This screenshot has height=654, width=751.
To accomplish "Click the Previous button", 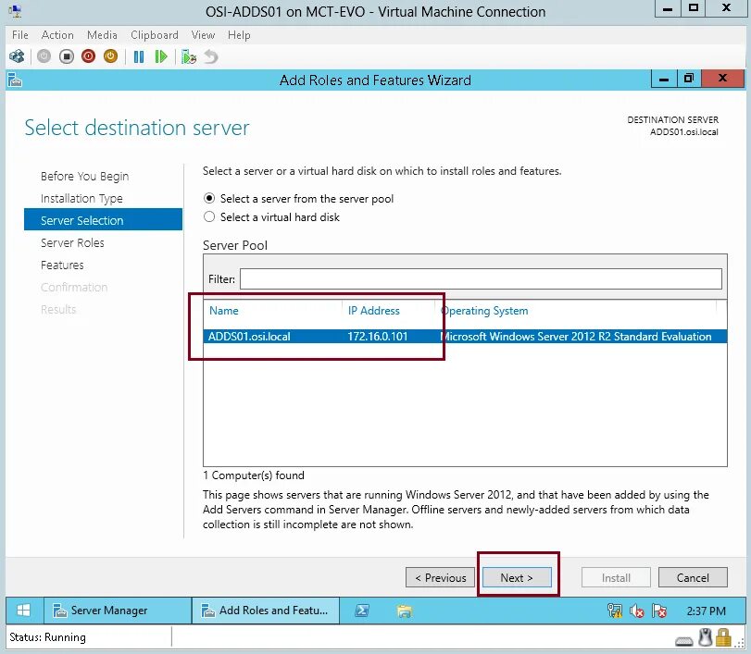I will tap(440, 577).
